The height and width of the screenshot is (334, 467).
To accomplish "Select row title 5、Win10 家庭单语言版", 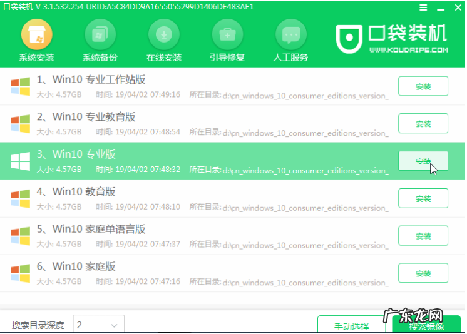I will tap(91, 229).
